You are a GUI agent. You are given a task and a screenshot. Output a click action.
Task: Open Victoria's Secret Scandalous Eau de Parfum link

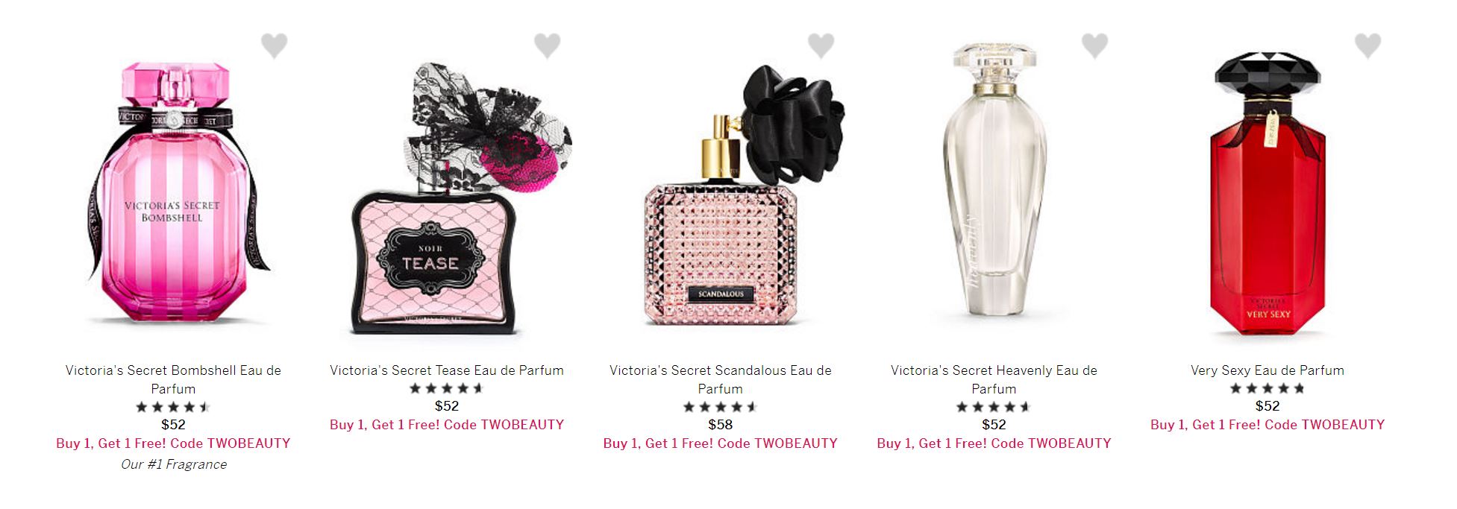[721, 379]
